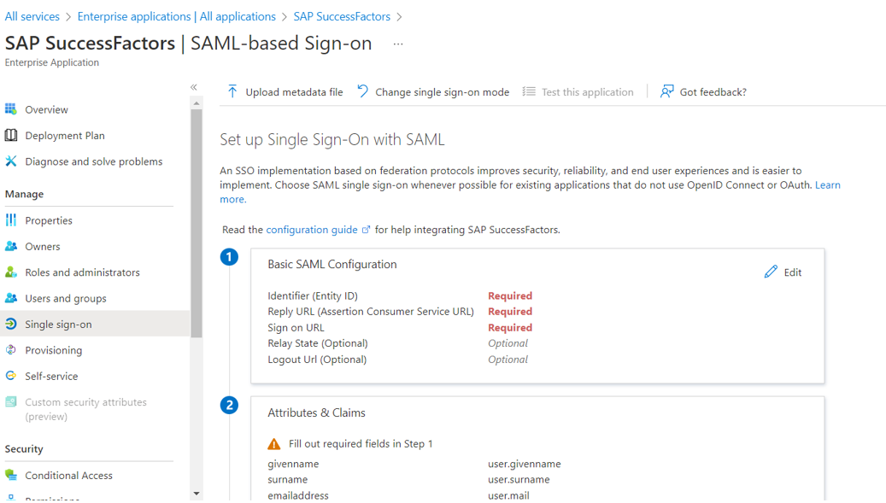Viewport: 886px width, 503px height.
Task: Click the Change single sign-on mode undo icon
Action: [363, 91]
